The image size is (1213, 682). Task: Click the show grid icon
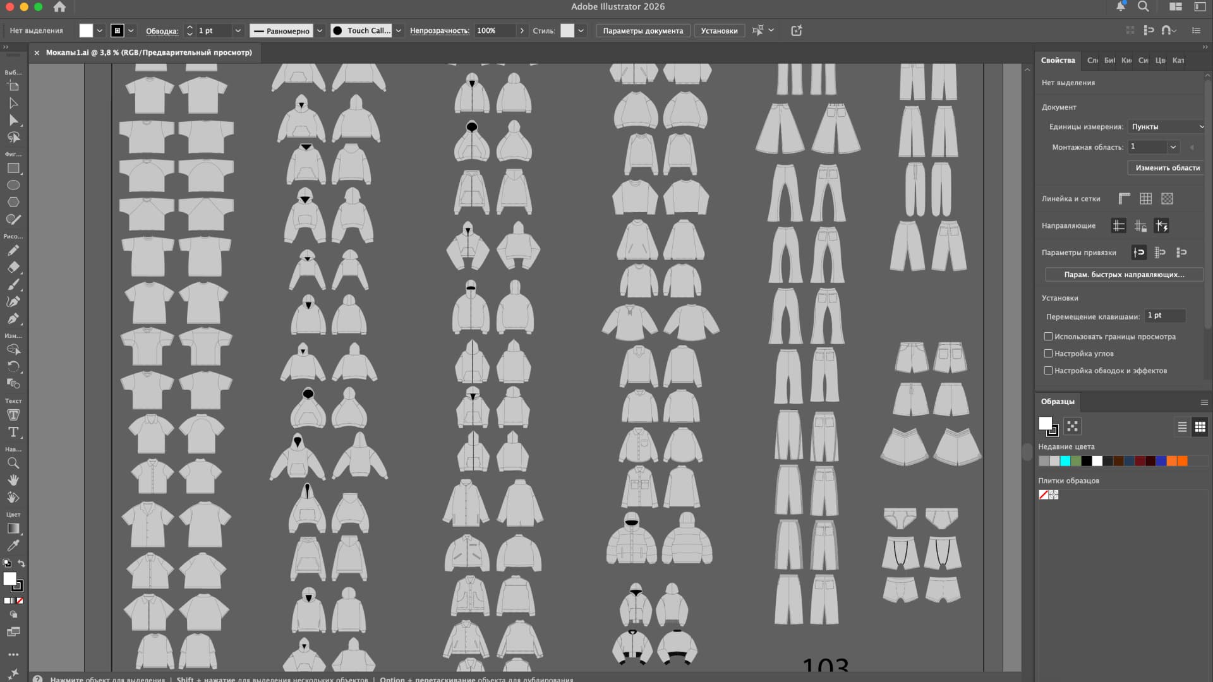[1145, 199]
